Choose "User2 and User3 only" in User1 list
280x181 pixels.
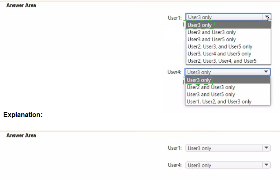coord(228,32)
